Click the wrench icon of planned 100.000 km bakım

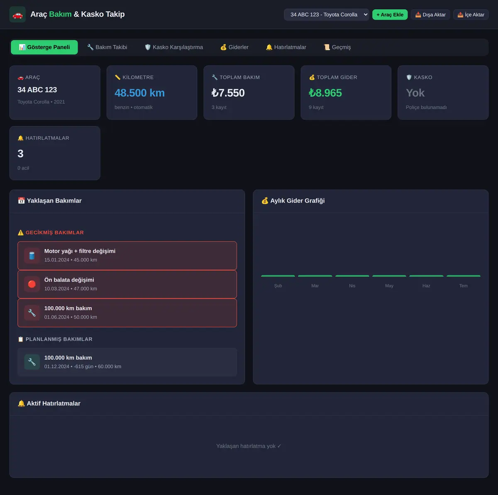coord(32,362)
